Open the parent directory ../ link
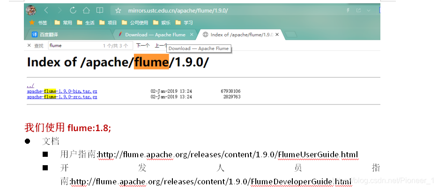 point(30,86)
